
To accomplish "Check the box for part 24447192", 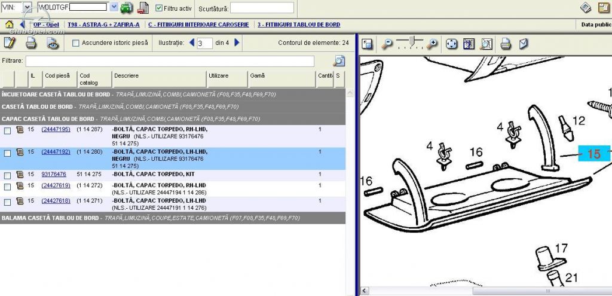I will (x=7, y=154).
